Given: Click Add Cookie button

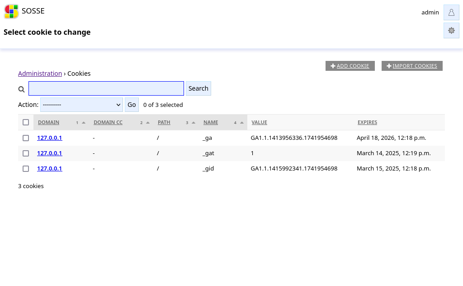Looking at the screenshot, I should pos(350,66).
